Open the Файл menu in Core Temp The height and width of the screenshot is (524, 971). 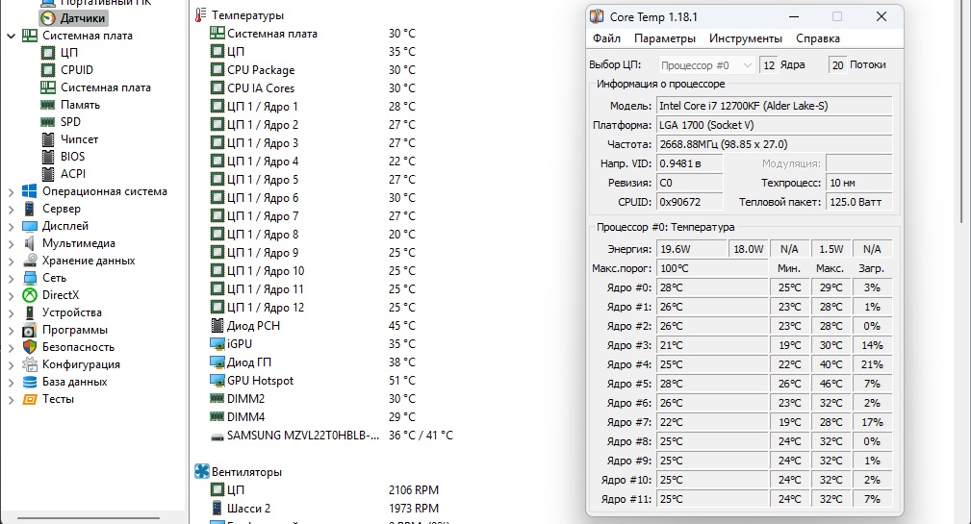coord(606,38)
